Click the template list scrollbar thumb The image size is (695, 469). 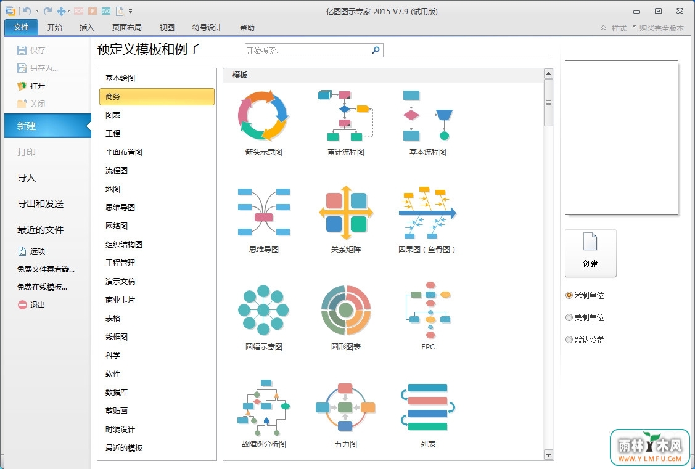click(x=548, y=102)
